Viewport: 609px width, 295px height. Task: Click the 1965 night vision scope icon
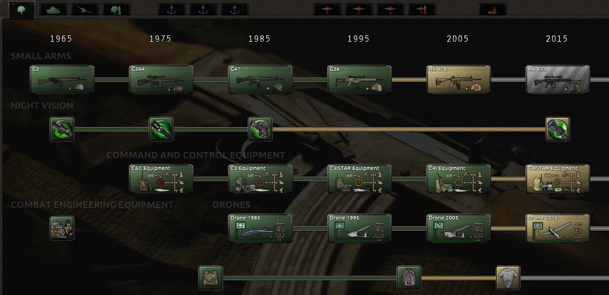62,129
